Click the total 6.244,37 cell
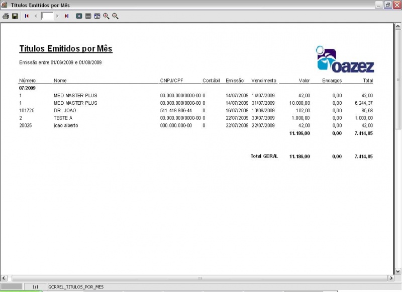 click(364, 103)
